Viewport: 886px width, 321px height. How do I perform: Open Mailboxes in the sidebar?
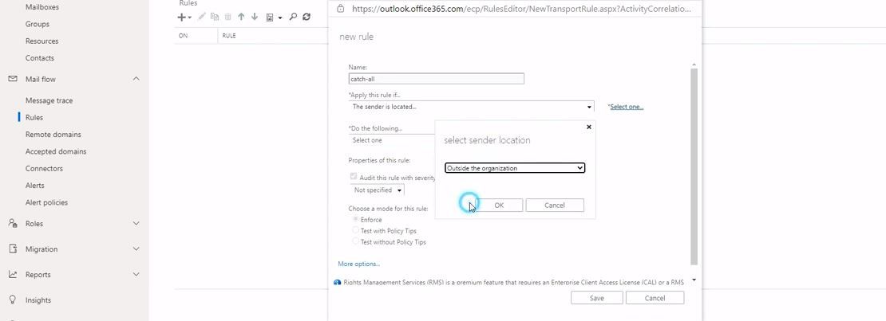(42, 7)
